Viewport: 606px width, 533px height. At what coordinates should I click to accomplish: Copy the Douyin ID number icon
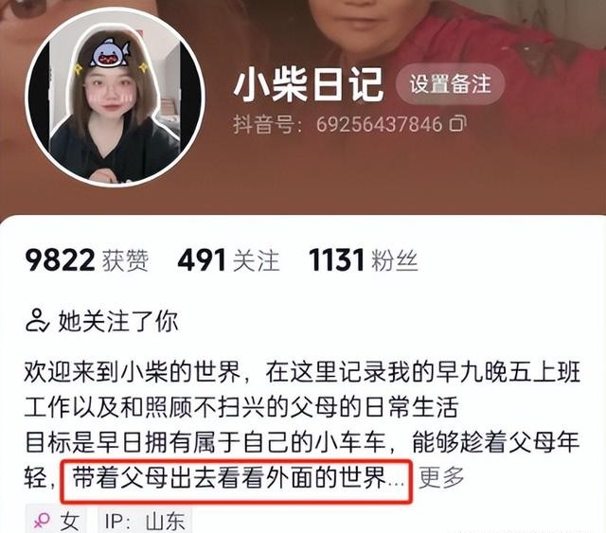point(458,124)
